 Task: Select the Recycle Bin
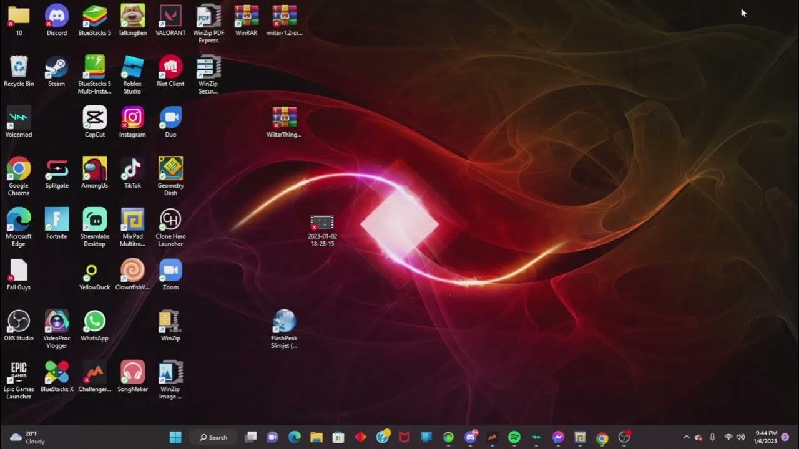click(19, 71)
